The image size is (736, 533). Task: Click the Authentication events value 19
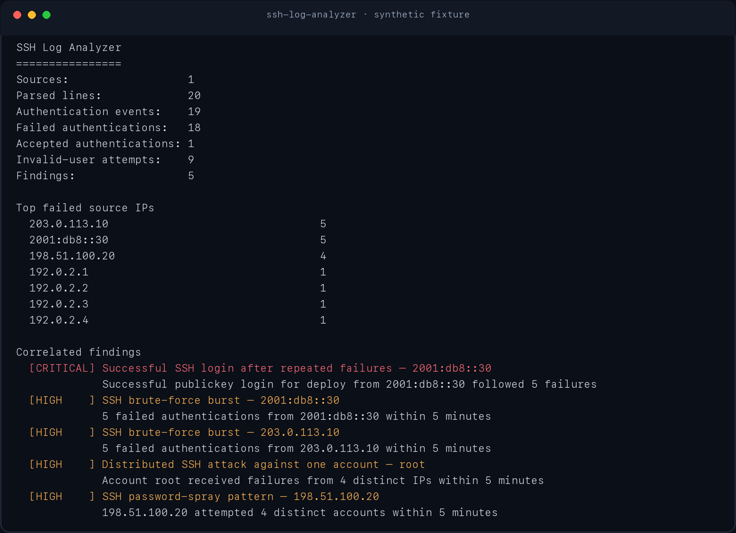coord(194,112)
